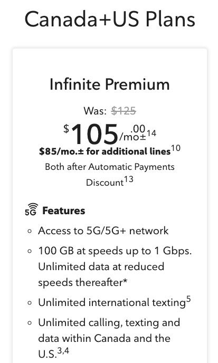
Task: Click the asterisk after speeds thereafter
Action: pos(125,281)
